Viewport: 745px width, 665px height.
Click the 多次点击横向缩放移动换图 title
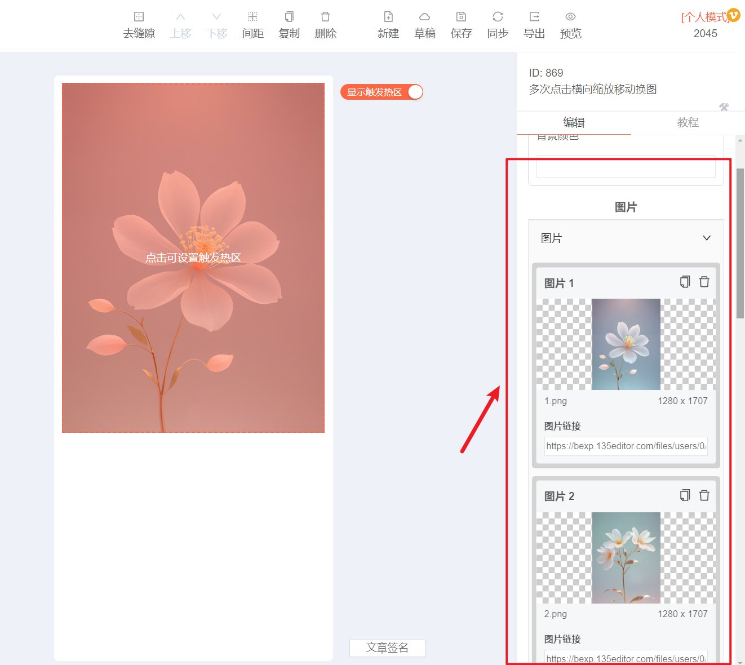(x=593, y=89)
